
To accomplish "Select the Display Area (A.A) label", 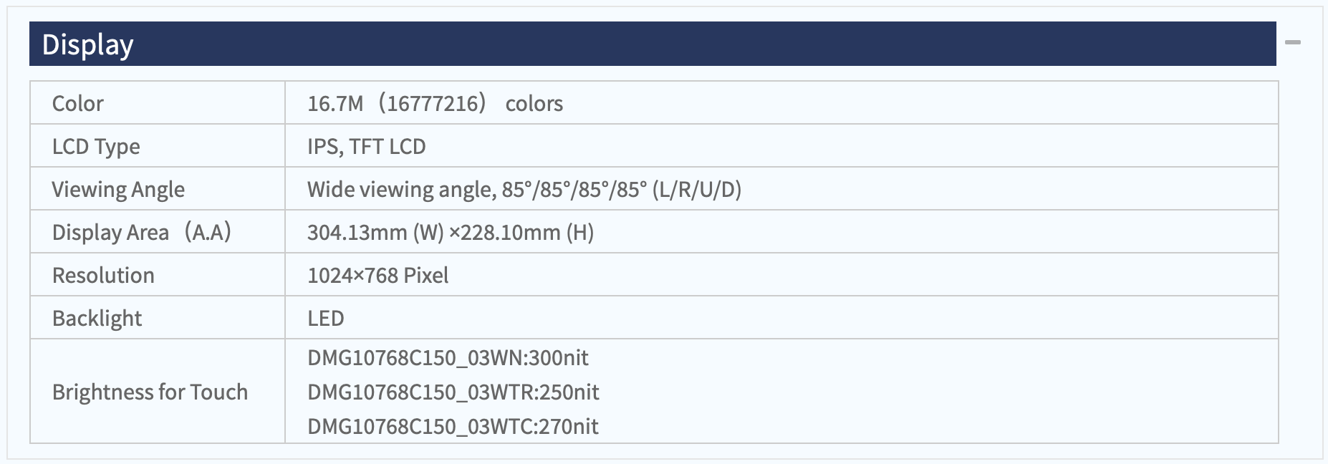I will [x=142, y=232].
